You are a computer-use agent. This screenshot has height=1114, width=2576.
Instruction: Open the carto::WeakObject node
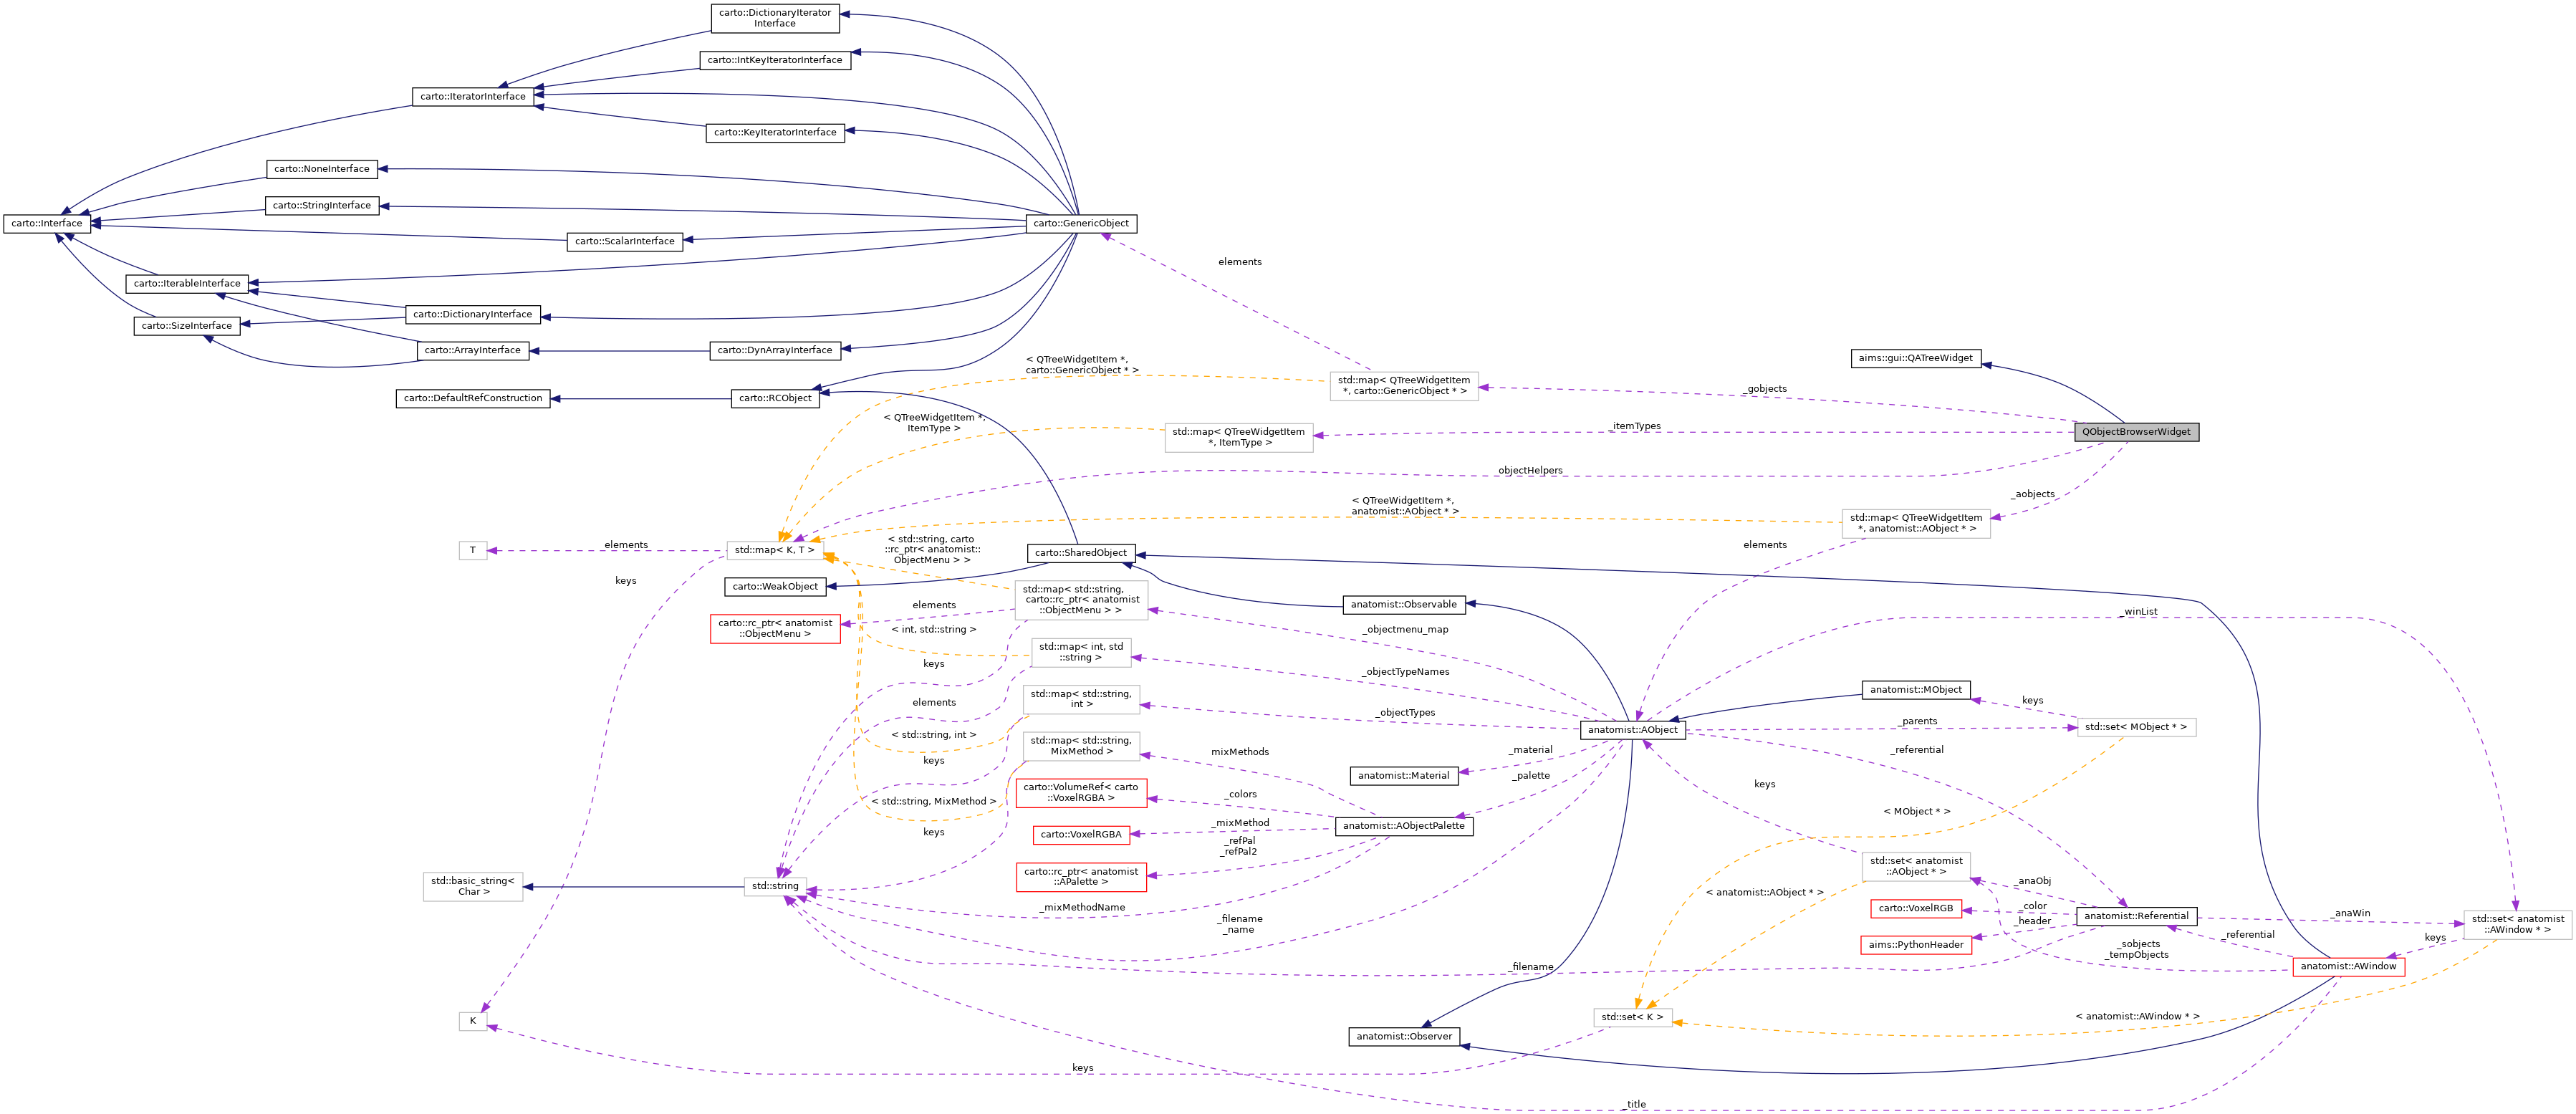pyautogui.click(x=775, y=587)
